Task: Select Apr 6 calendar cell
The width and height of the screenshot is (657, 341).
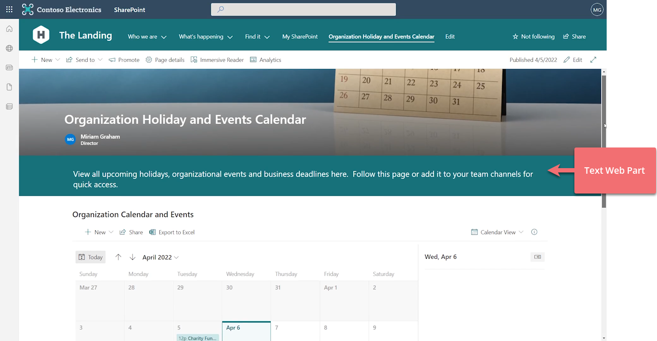Action: pyautogui.click(x=247, y=331)
